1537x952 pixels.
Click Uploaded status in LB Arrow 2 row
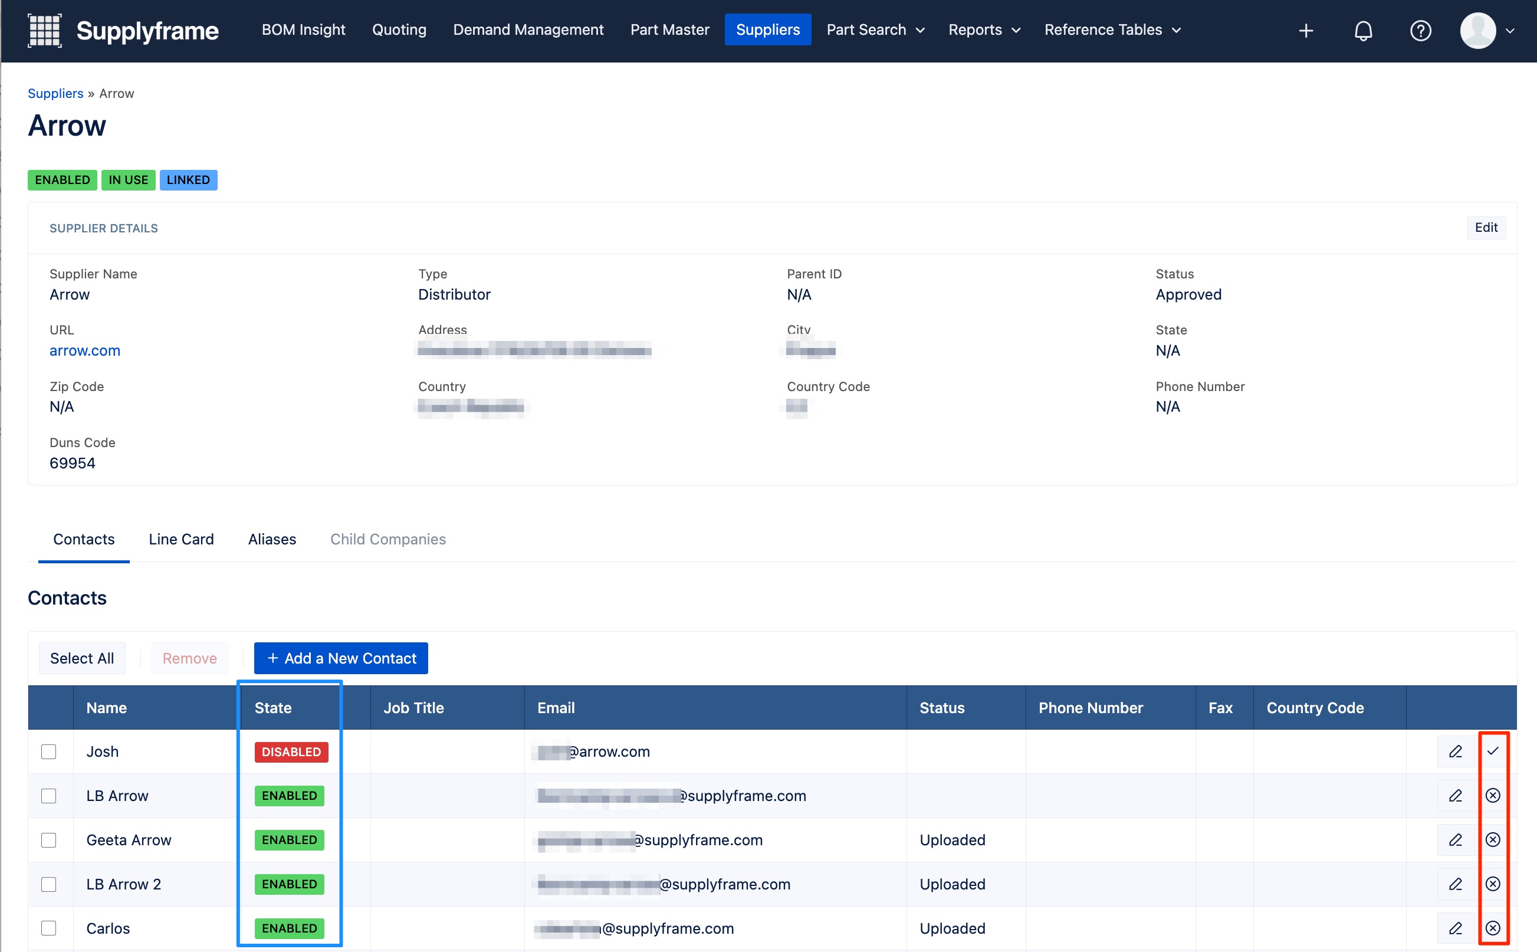953,884
